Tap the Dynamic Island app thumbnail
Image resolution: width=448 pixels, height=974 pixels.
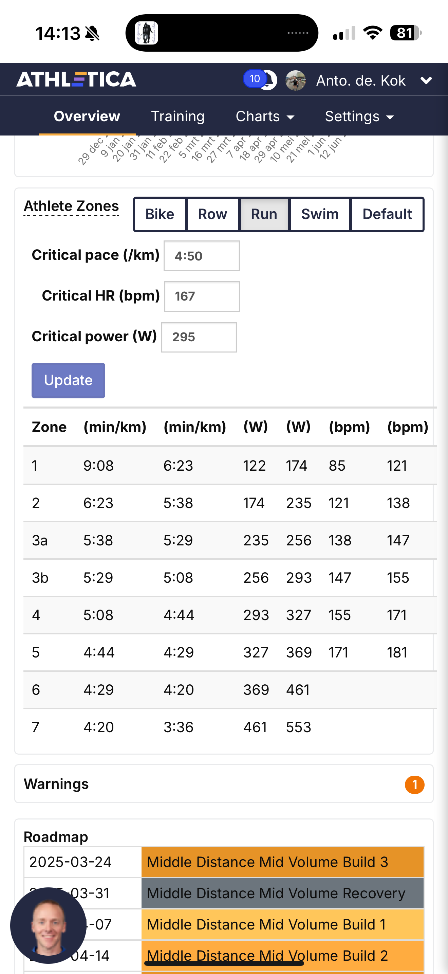coord(146,33)
